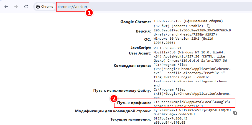
Task: Click the Путь к исполняемому файлу label
Action: (x=122, y=91)
